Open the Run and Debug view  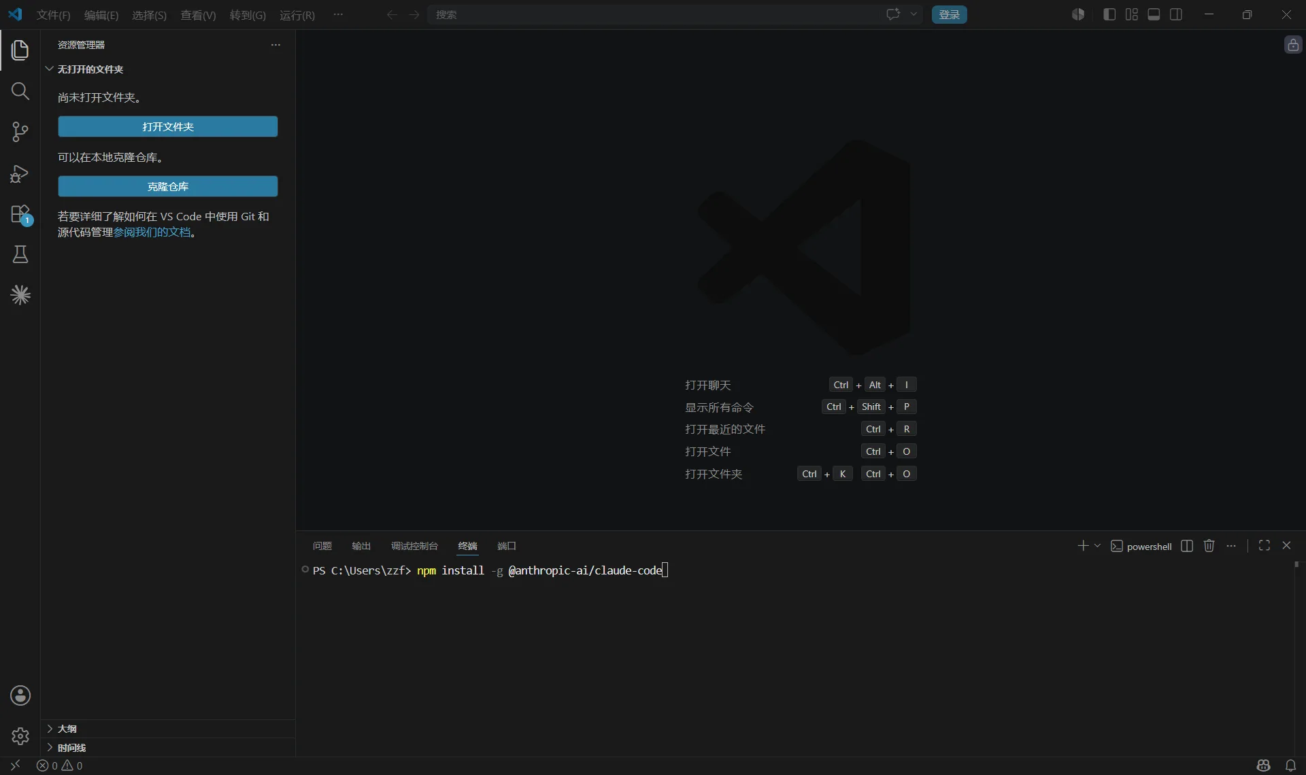pyautogui.click(x=20, y=173)
